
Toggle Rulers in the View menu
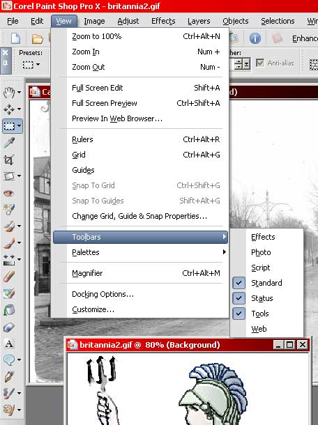(141, 139)
